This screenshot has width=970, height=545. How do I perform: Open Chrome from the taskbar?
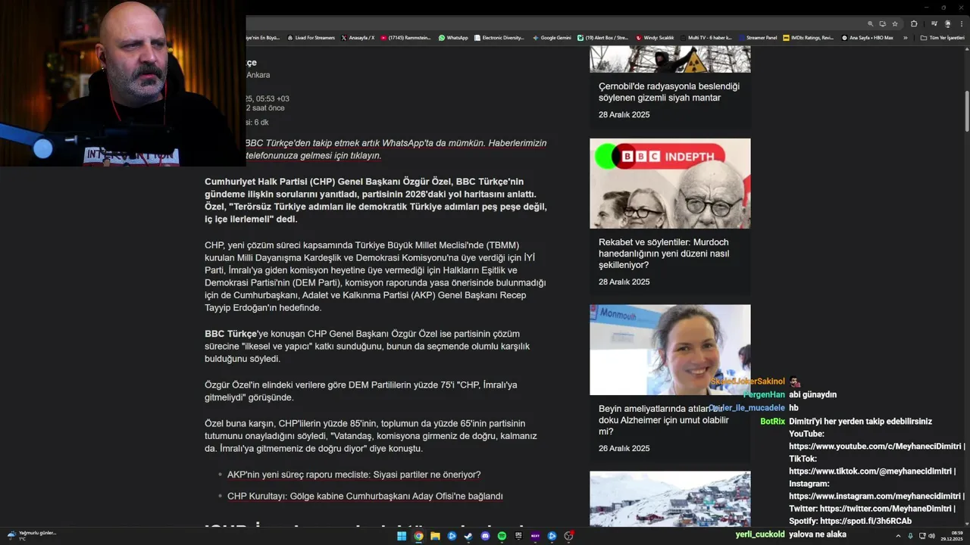(x=418, y=536)
